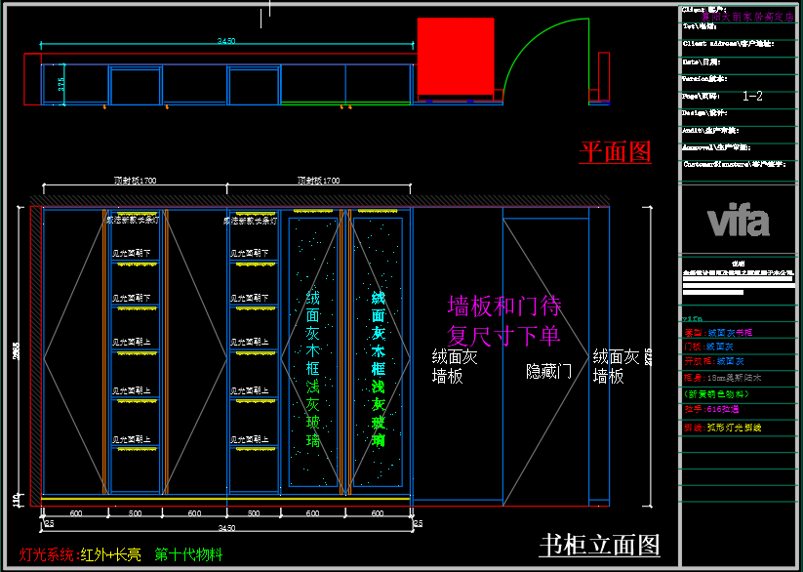Select the 3450 dimension at top
The image size is (803, 572).
tap(226, 41)
